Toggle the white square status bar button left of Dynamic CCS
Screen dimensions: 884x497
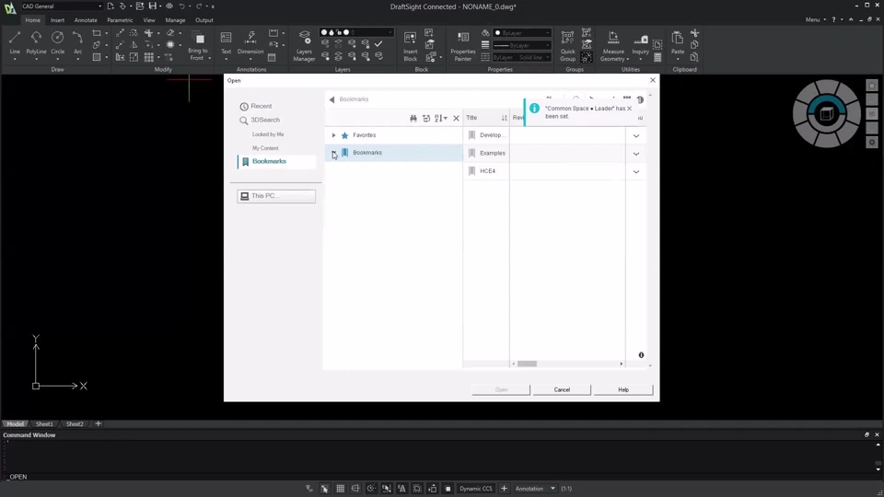coord(448,489)
